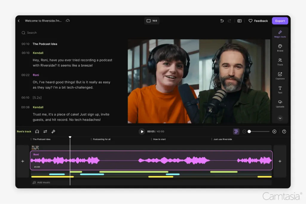Jump to Just use Riverside chapter marker
The height and width of the screenshot is (204, 306).
click(x=222, y=139)
